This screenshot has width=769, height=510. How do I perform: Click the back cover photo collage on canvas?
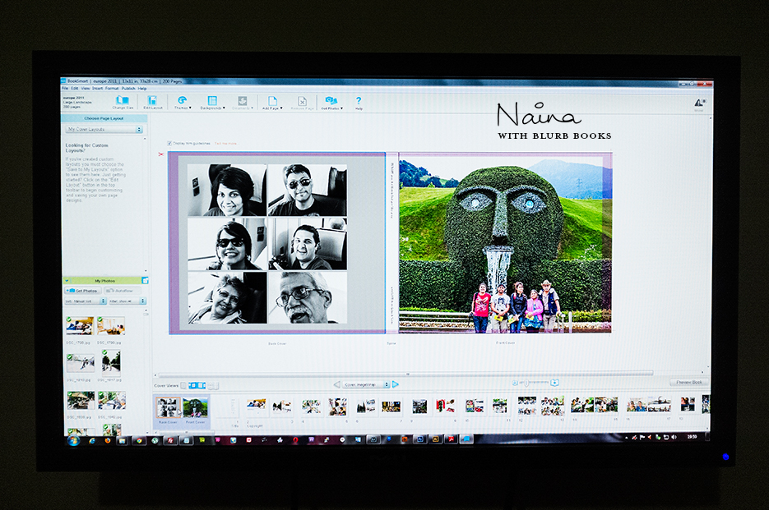[267, 244]
